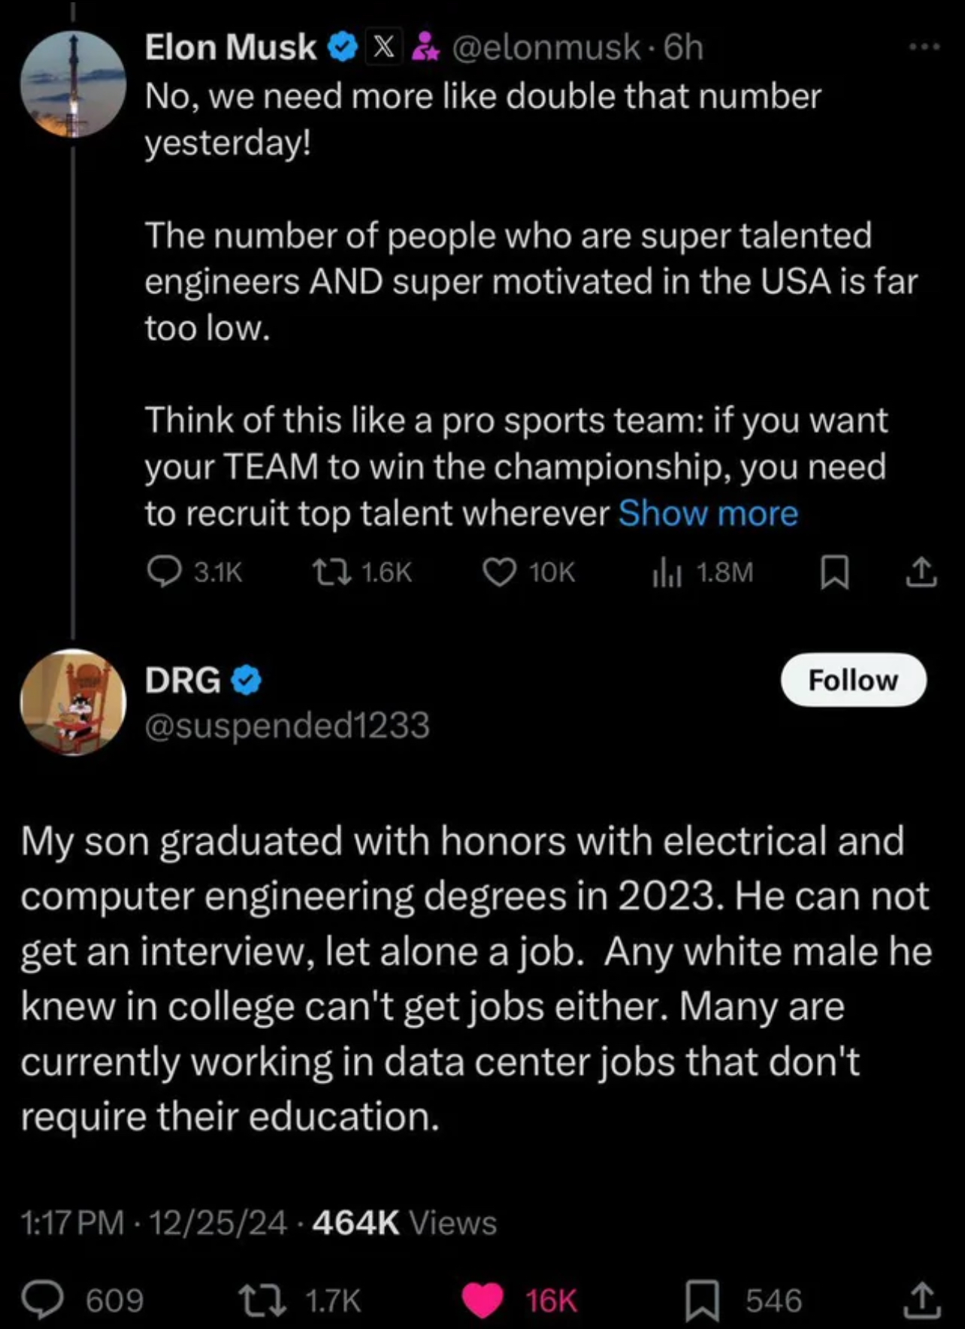Image resolution: width=965 pixels, height=1329 pixels.
Task: Bookmark DRG's tweet showing 546 bookmarks
Action: click(702, 1300)
